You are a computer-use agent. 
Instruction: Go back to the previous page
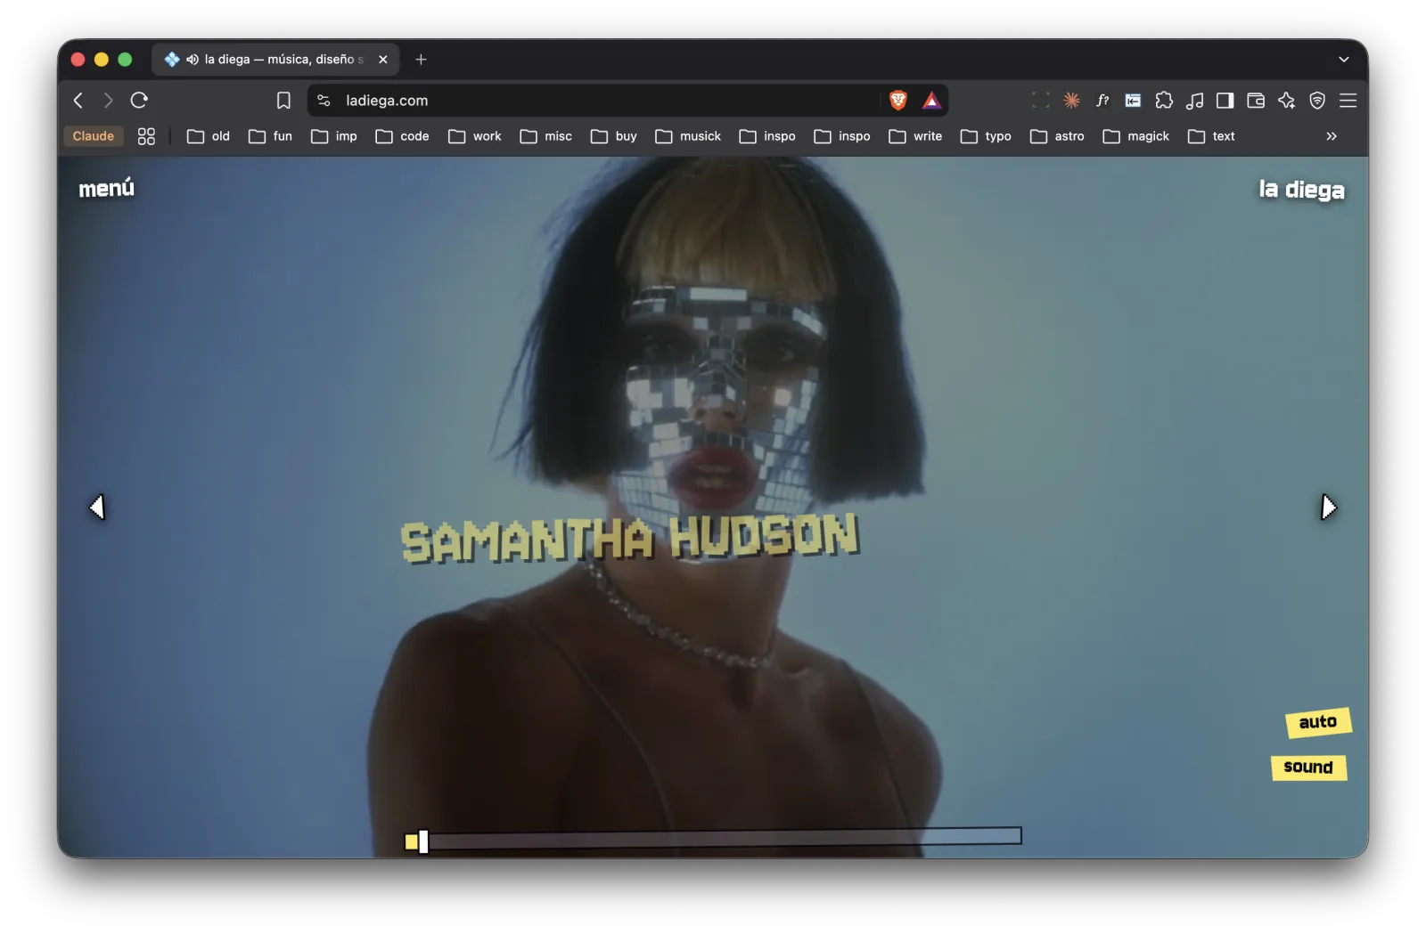pyautogui.click(x=78, y=101)
